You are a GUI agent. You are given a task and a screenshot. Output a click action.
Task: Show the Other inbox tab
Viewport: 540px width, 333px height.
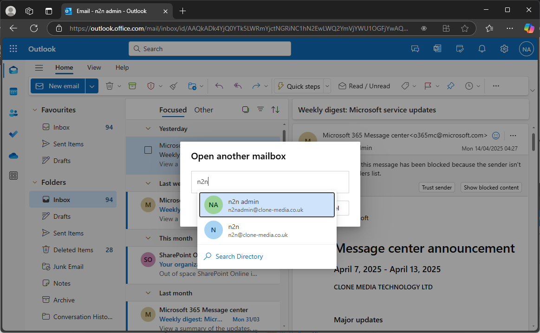203,110
